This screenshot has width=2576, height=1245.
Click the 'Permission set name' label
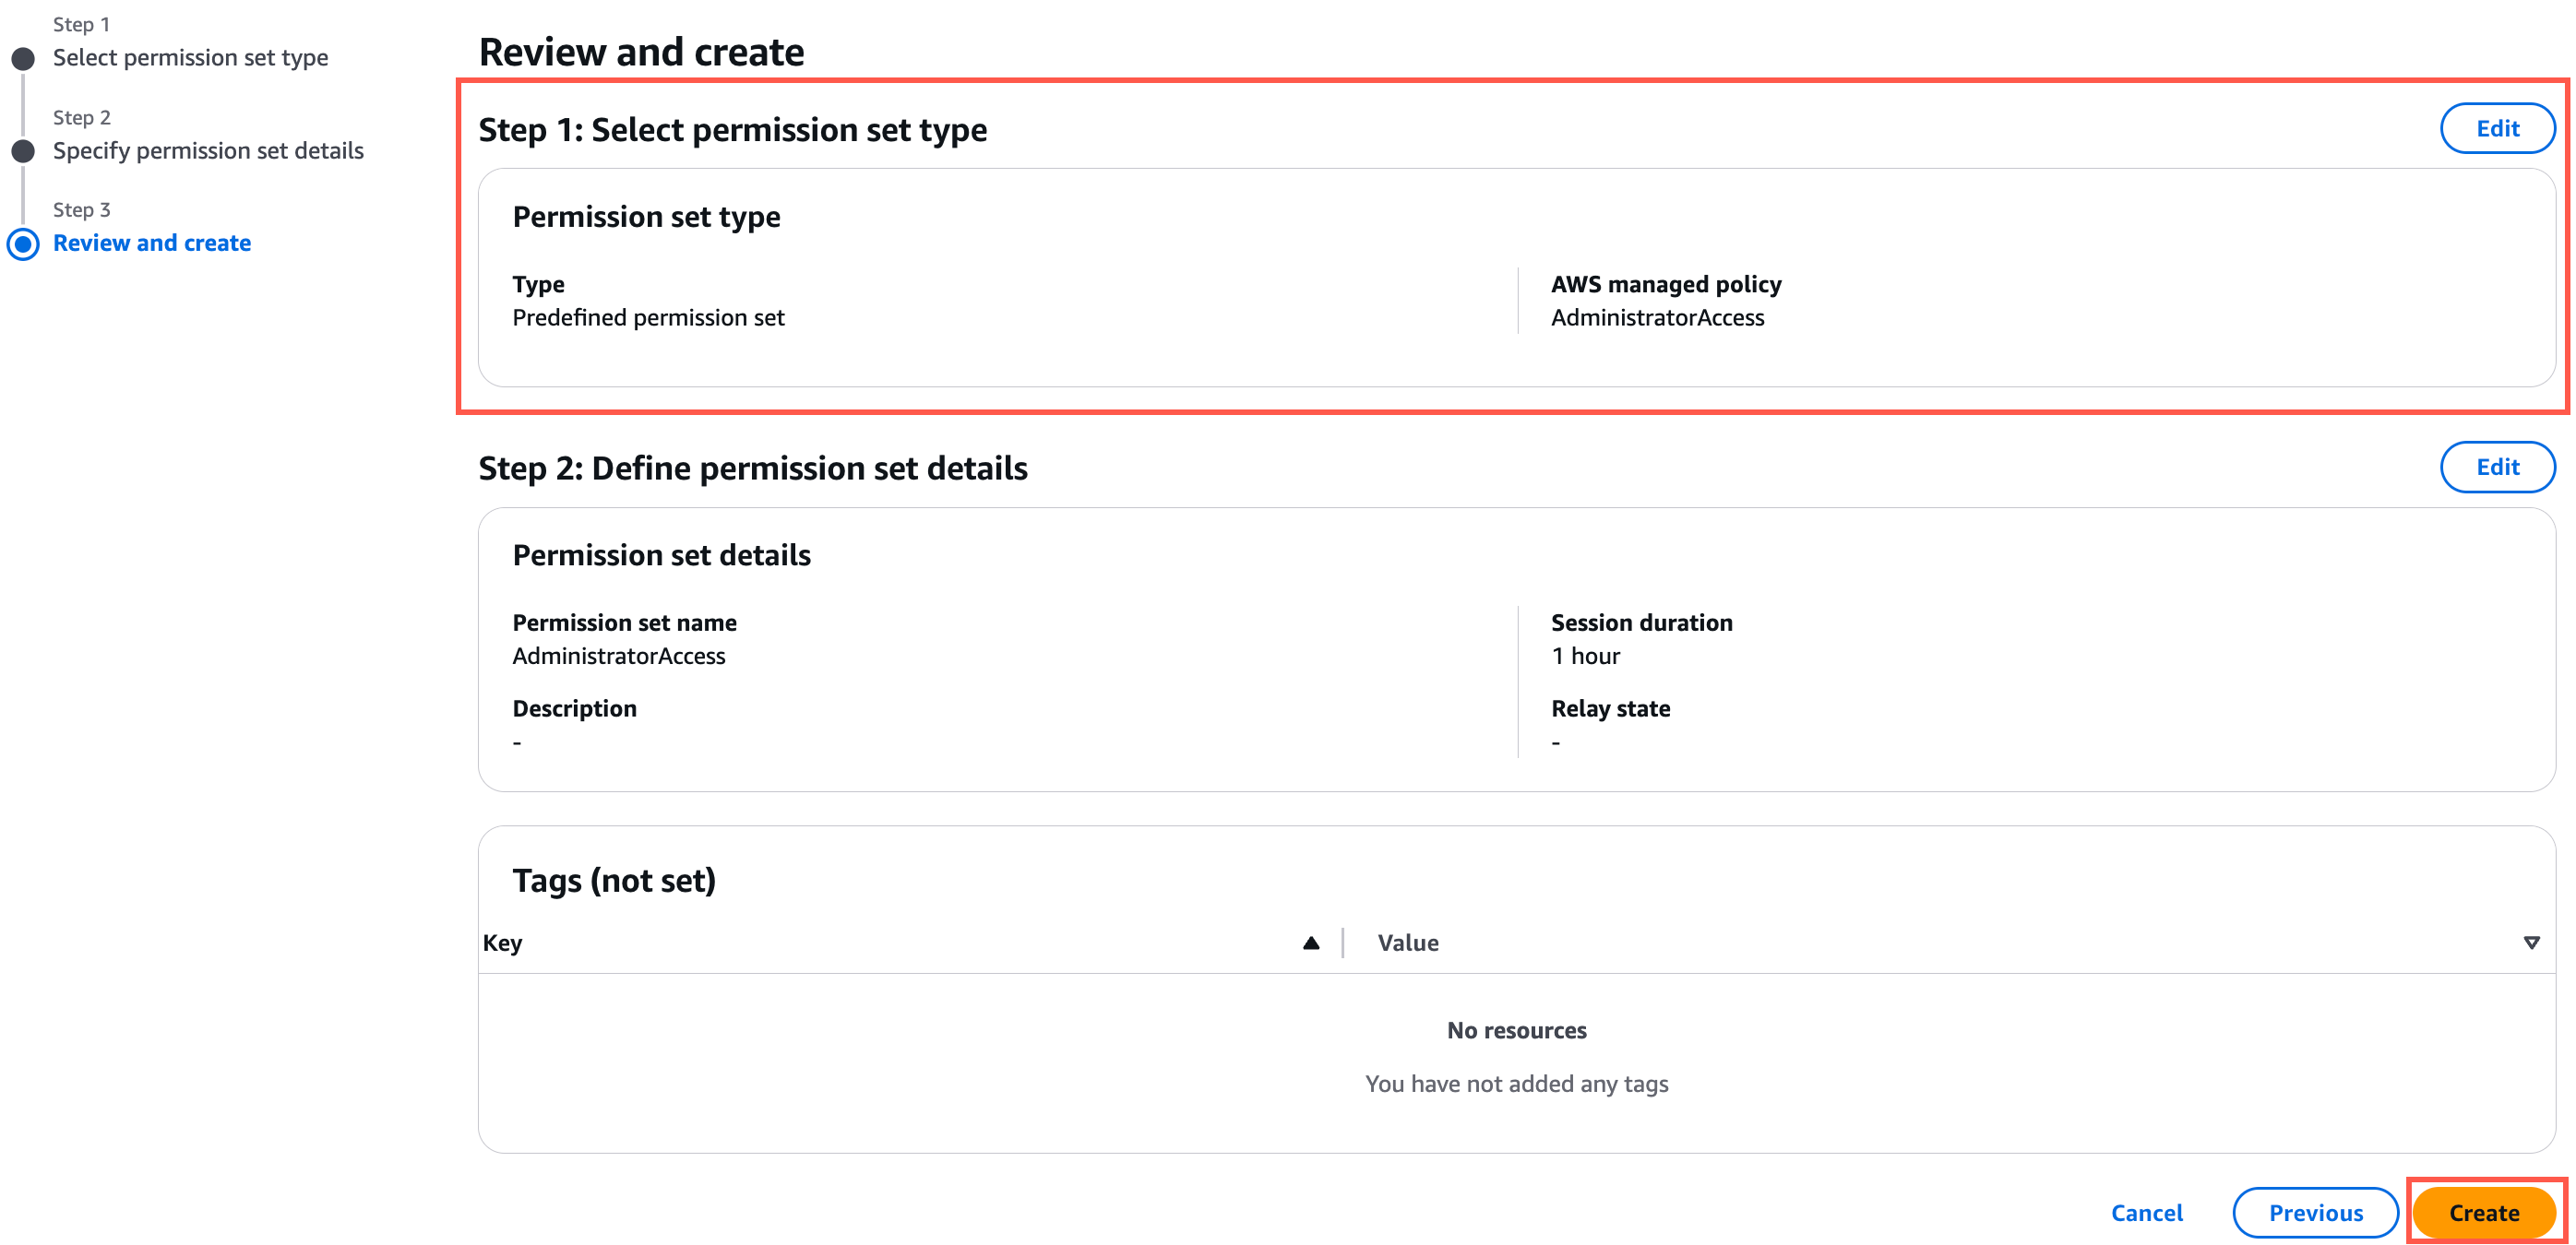point(624,622)
